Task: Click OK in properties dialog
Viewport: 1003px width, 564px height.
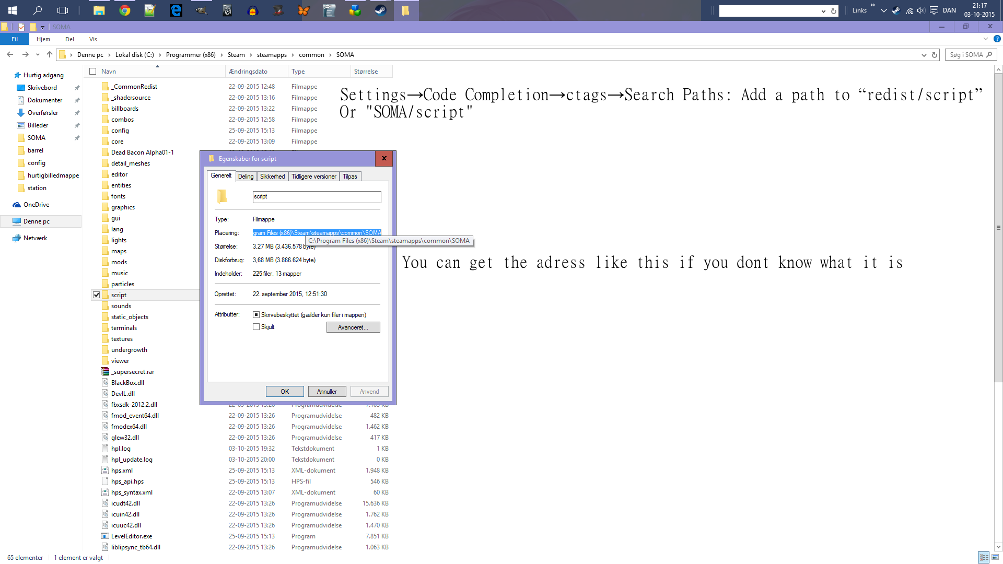Action: (285, 392)
